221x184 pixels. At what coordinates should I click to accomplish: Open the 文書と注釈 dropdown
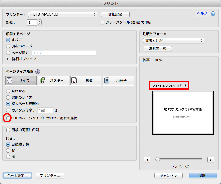click(174, 41)
